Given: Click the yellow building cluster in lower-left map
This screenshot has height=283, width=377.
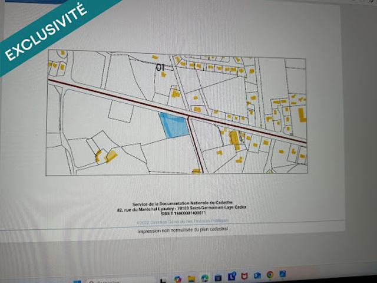Looking at the screenshot, I should pos(105,156).
